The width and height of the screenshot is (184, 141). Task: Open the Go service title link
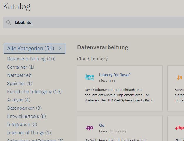click(102, 125)
